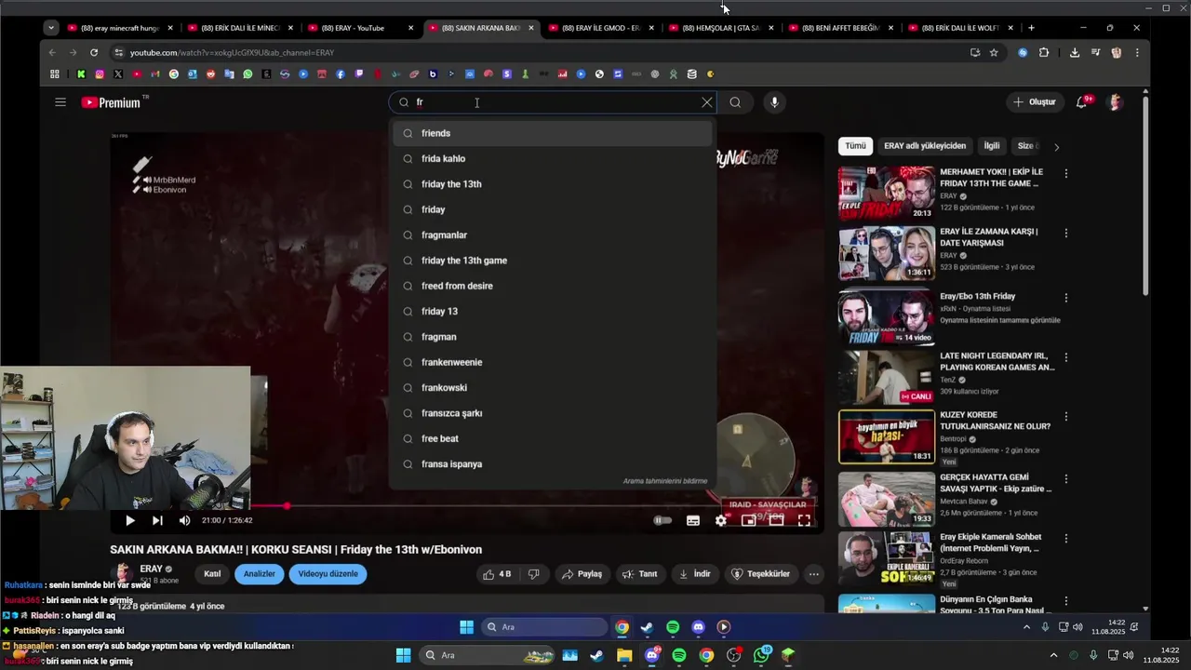Viewport: 1191px width, 670px height.
Task: Click the Oluştur create button
Action: (1035, 102)
